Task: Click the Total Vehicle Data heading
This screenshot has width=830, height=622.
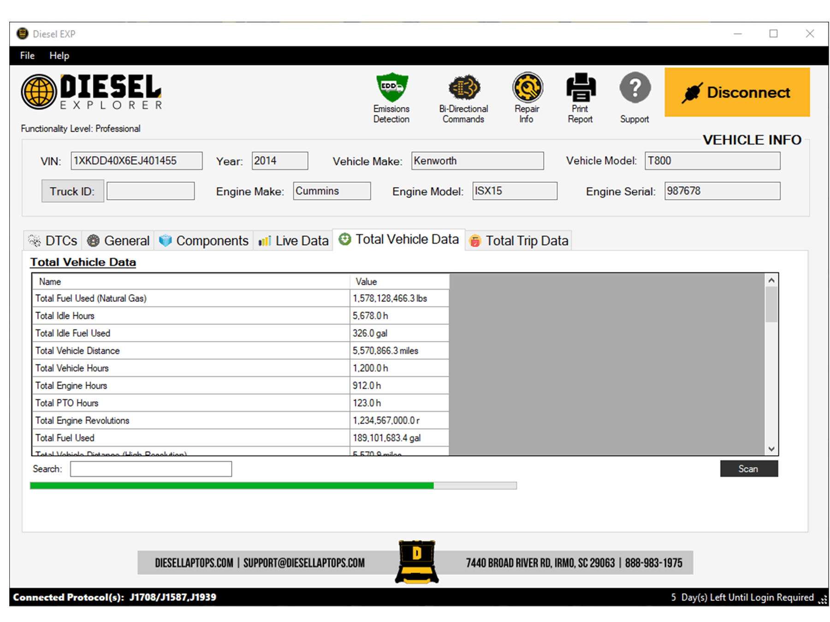Action: [83, 262]
